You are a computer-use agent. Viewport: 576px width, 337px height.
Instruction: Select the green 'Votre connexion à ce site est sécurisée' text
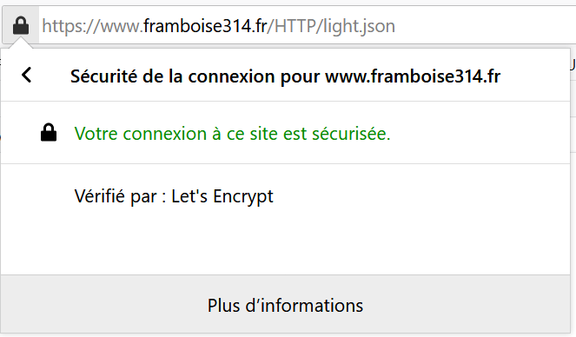232,133
